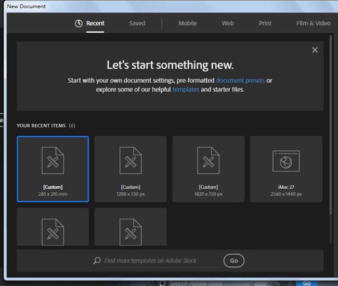Click the first preset's pencil-ruler document icon

click(x=53, y=161)
